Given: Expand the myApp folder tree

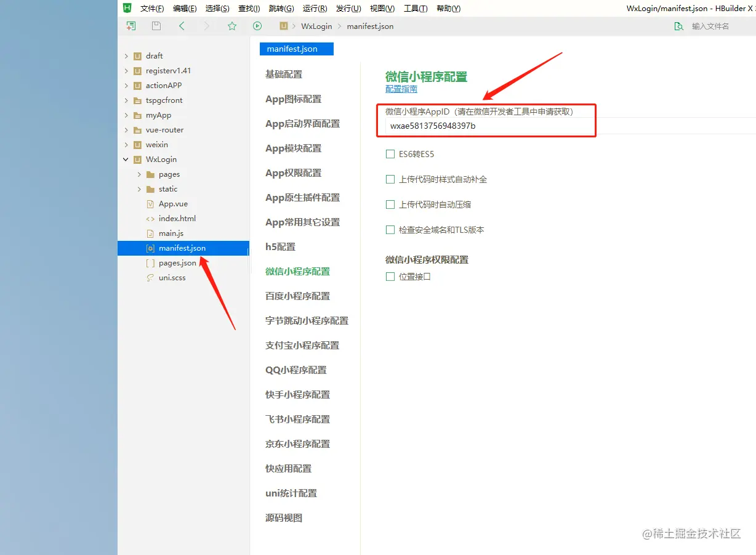Looking at the screenshot, I should (126, 115).
